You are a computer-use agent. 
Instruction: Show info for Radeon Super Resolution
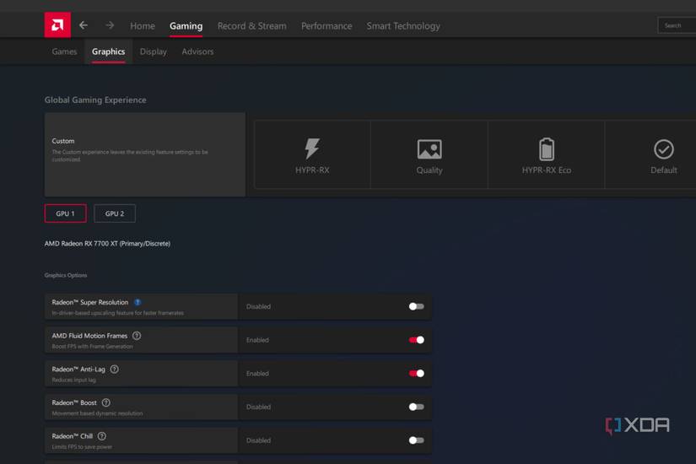(138, 302)
